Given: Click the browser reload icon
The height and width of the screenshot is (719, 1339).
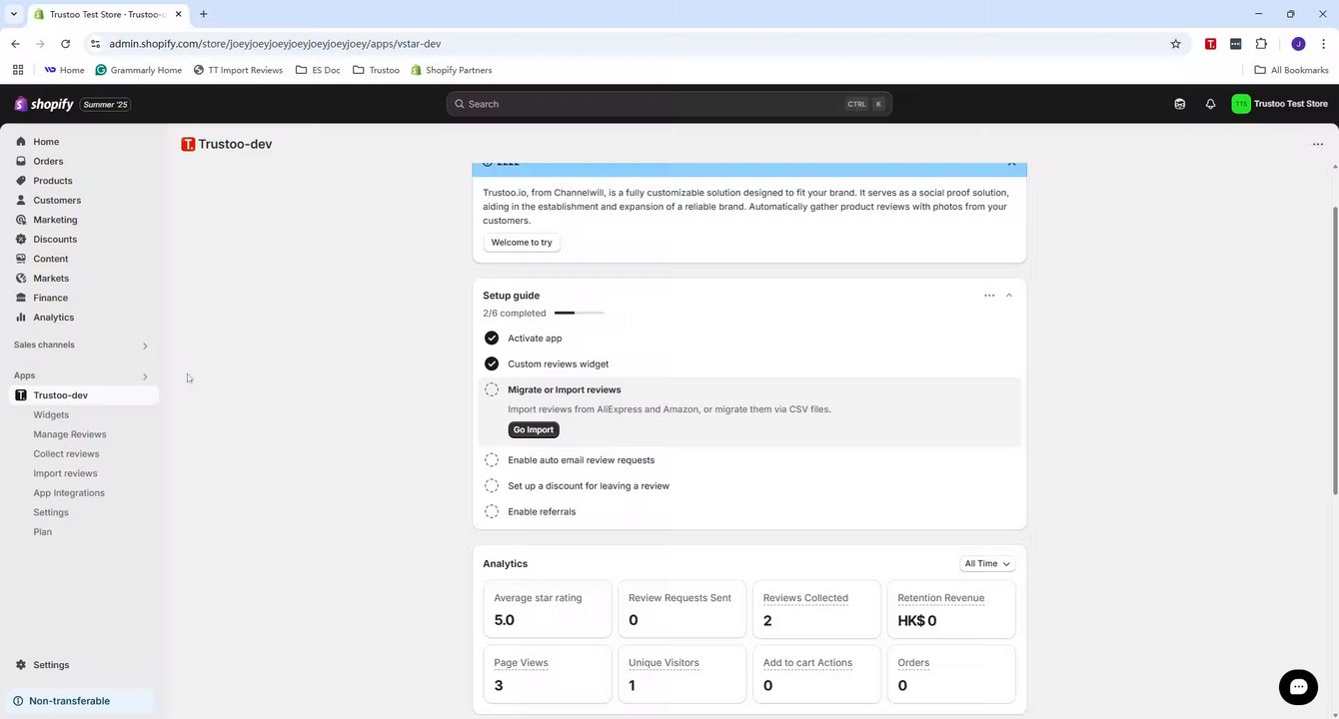Looking at the screenshot, I should pos(65,44).
